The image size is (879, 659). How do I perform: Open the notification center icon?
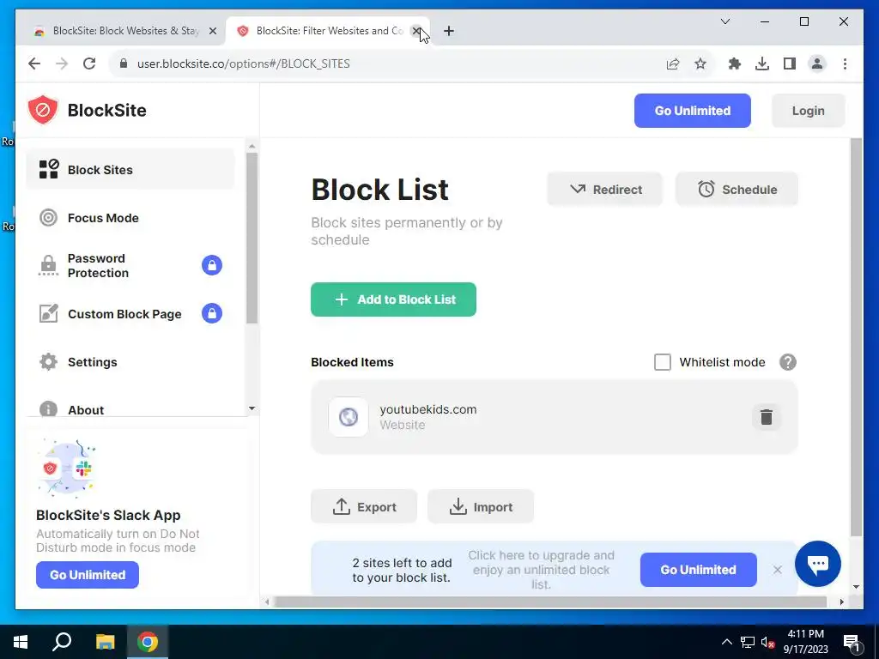click(x=852, y=643)
